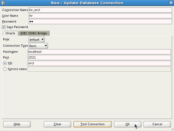Screen dimensions: 174x131
Task: Click the SID field containing orcl
Action: [x=99, y=63]
